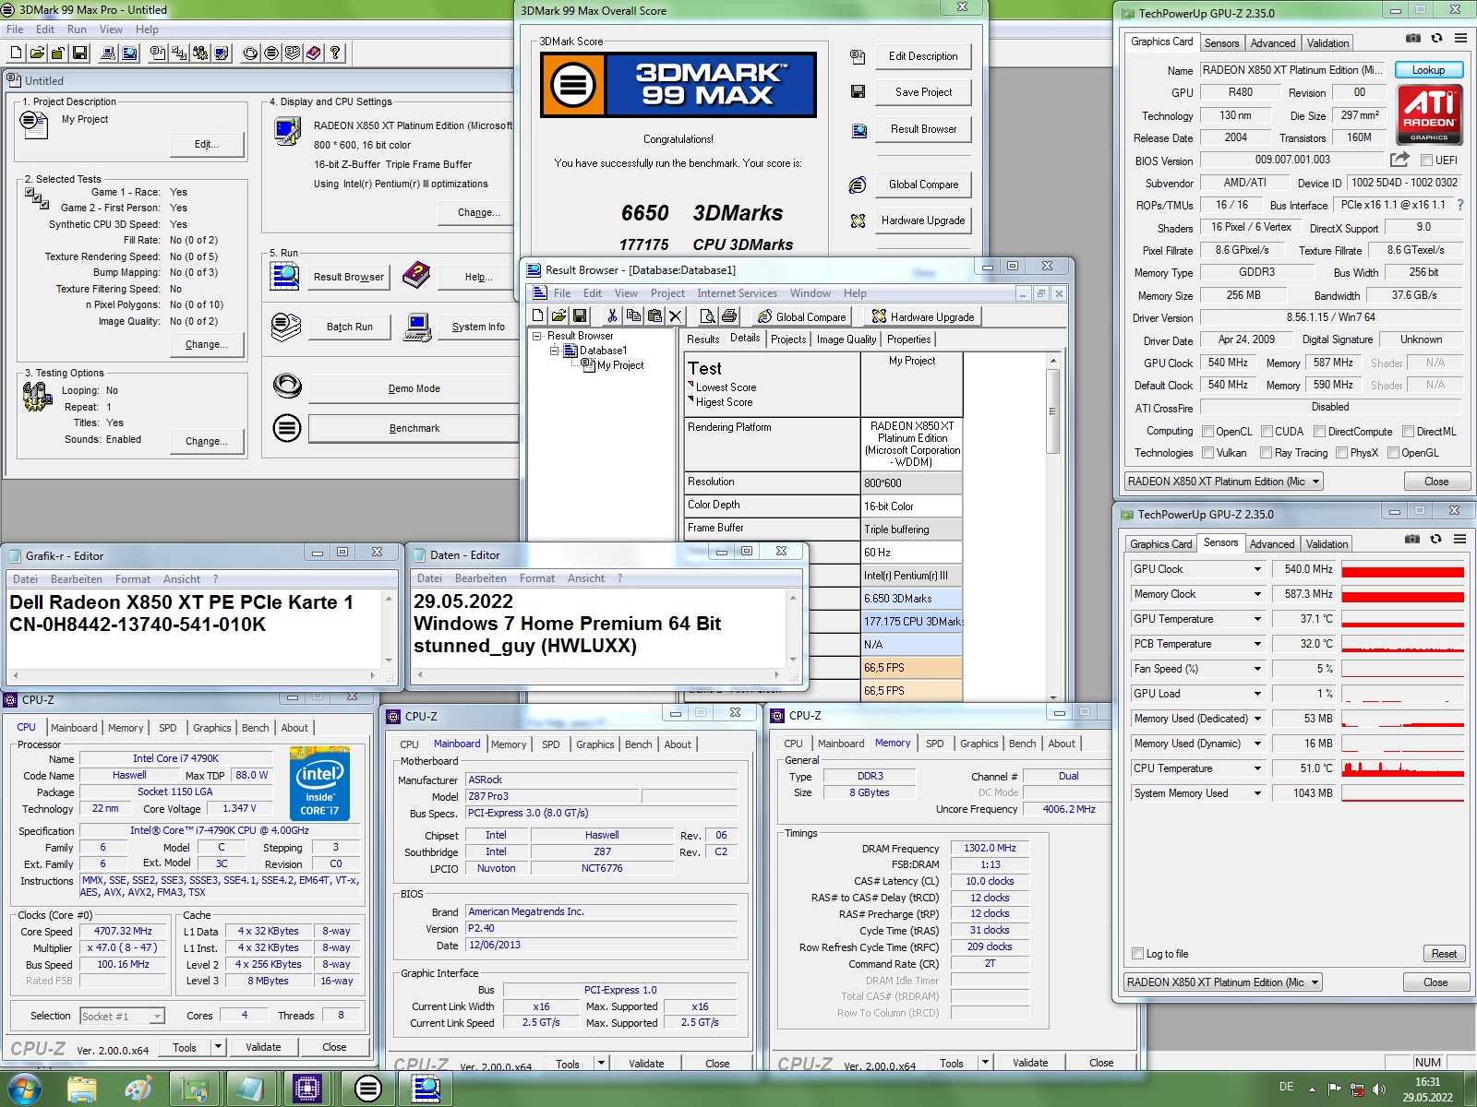Screen dimensions: 1477x1107
Task: Toggle OpenCL checkbox in GPU-Z
Action: click(1207, 431)
